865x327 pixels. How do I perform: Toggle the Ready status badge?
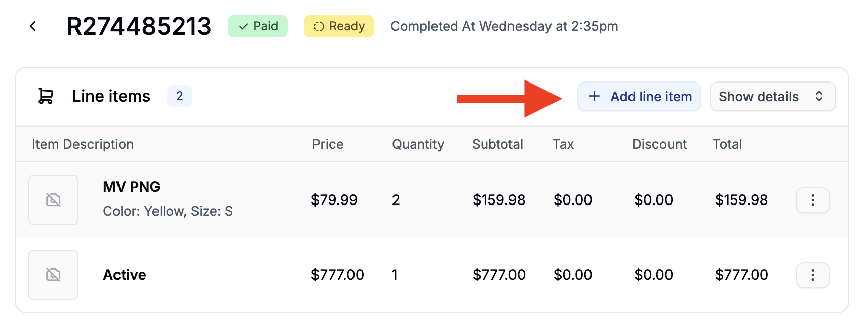point(339,26)
